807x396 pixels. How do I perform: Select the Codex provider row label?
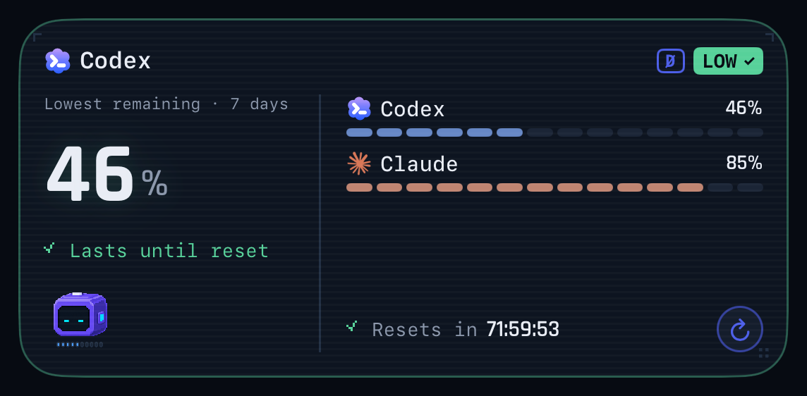[413, 109]
